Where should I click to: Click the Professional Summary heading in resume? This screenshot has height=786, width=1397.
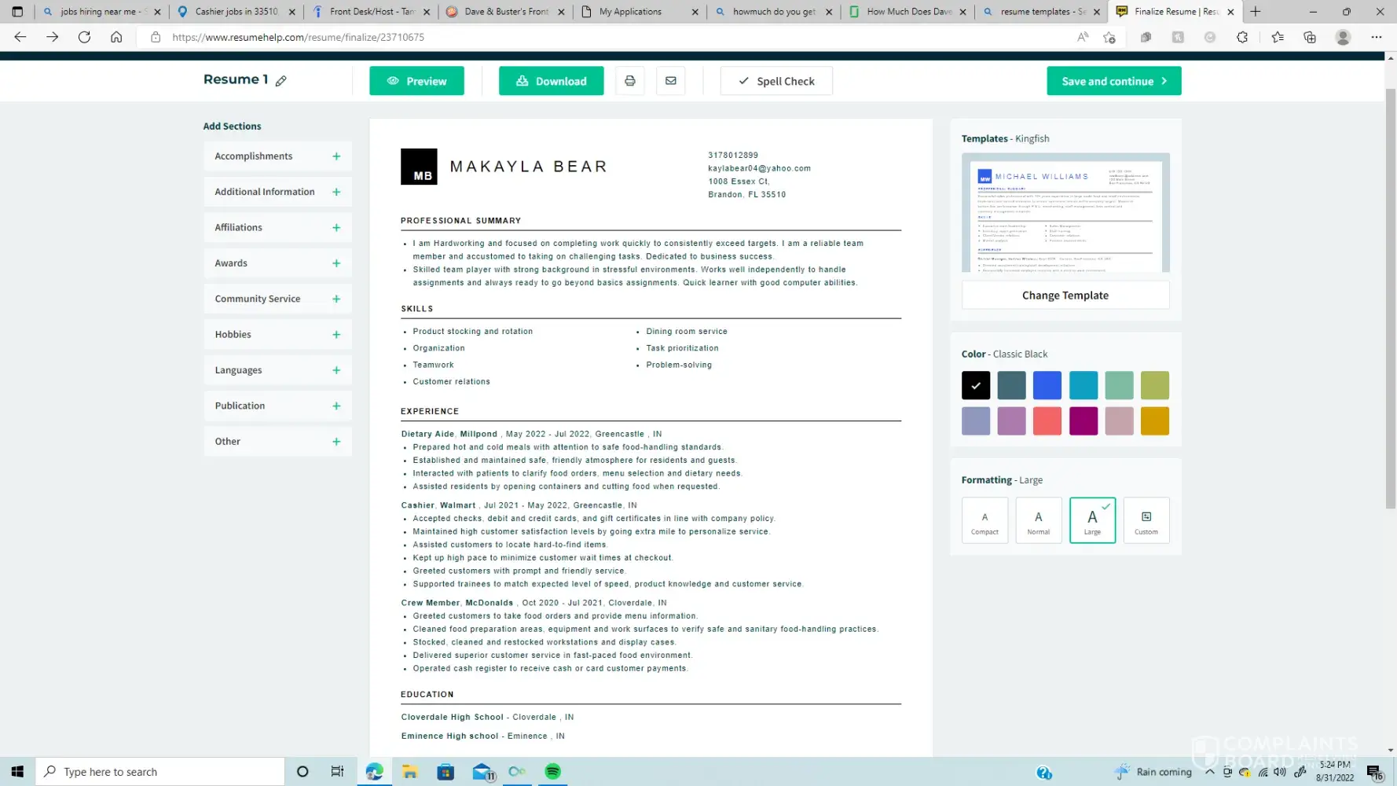click(460, 221)
